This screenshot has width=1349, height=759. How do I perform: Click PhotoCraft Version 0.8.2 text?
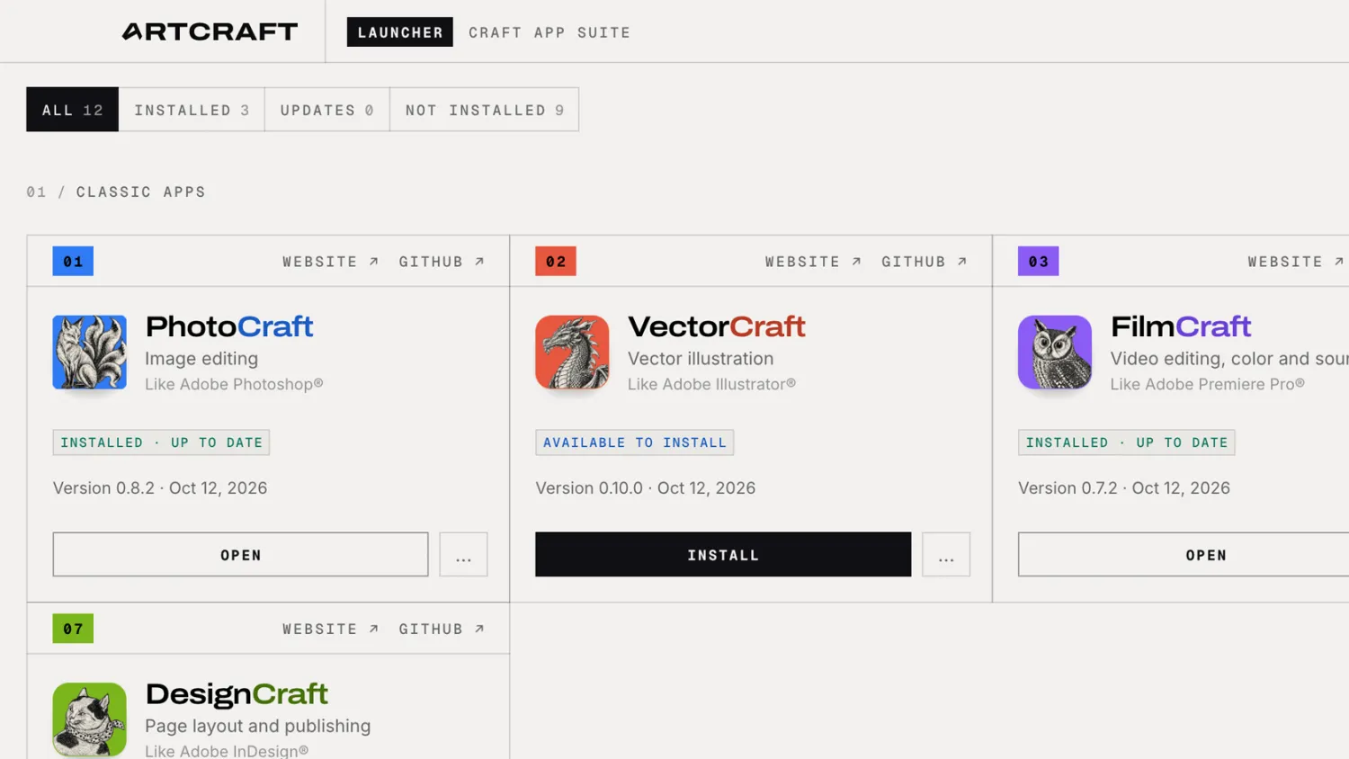(160, 488)
